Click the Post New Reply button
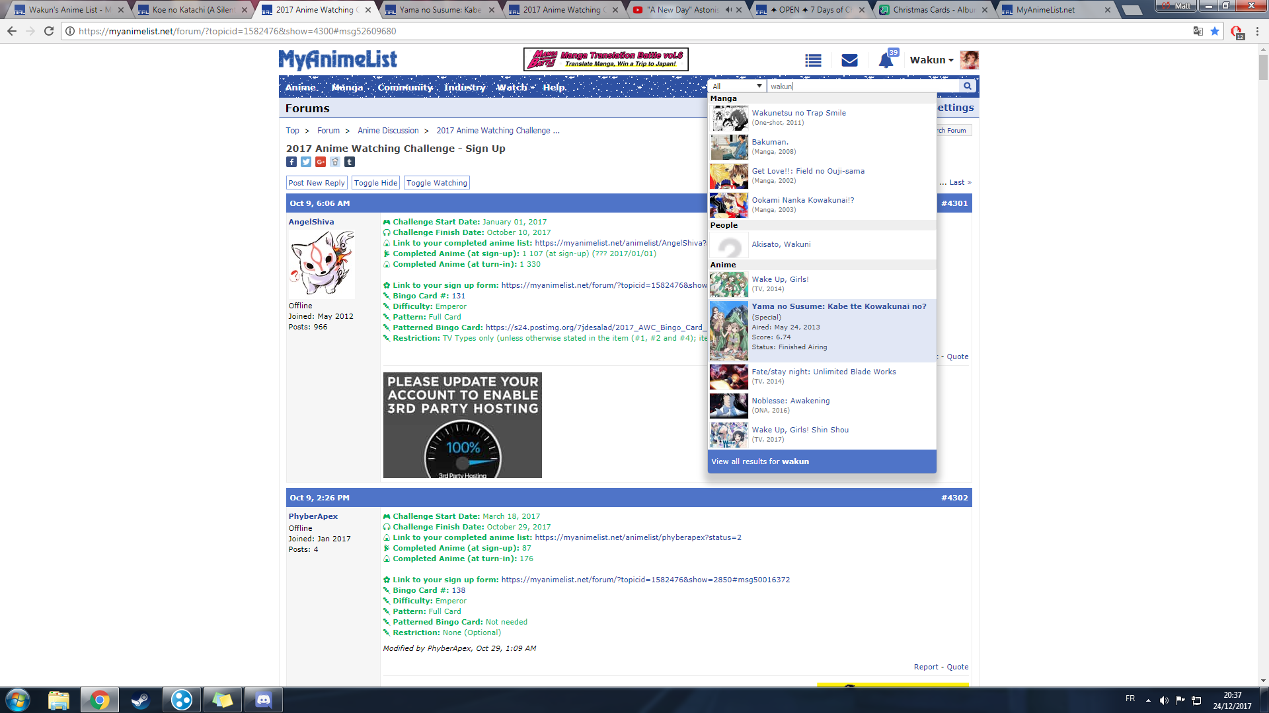 tap(317, 183)
